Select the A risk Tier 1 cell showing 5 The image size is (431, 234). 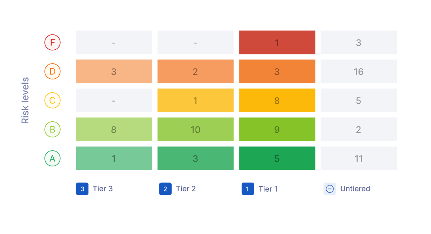click(277, 158)
